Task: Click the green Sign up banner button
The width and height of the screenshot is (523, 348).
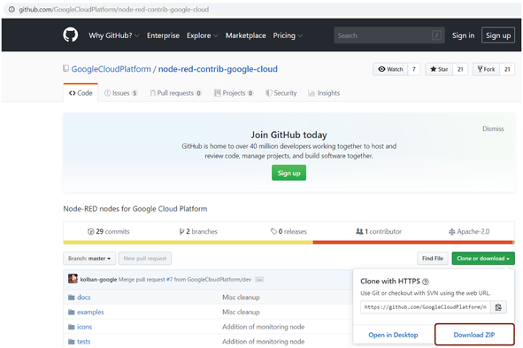Action: point(288,173)
